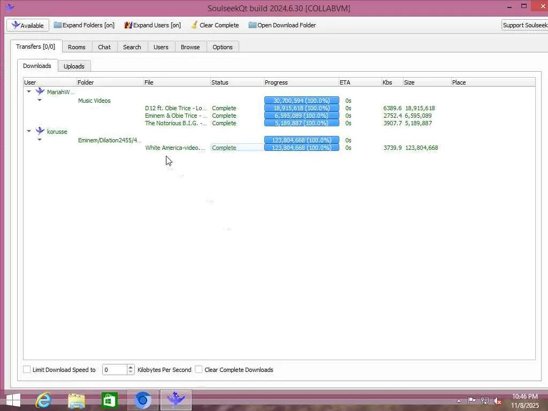Viewport: 548px width, 411px height.
Task: Click Music Videos folder progress bar
Action: (302, 100)
